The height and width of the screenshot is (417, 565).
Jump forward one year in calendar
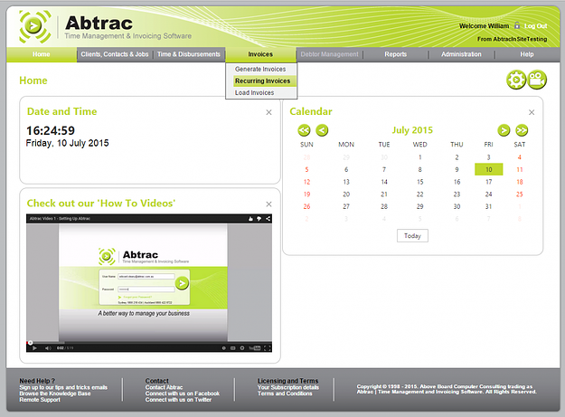pyautogui.click(x=522, y=130)
